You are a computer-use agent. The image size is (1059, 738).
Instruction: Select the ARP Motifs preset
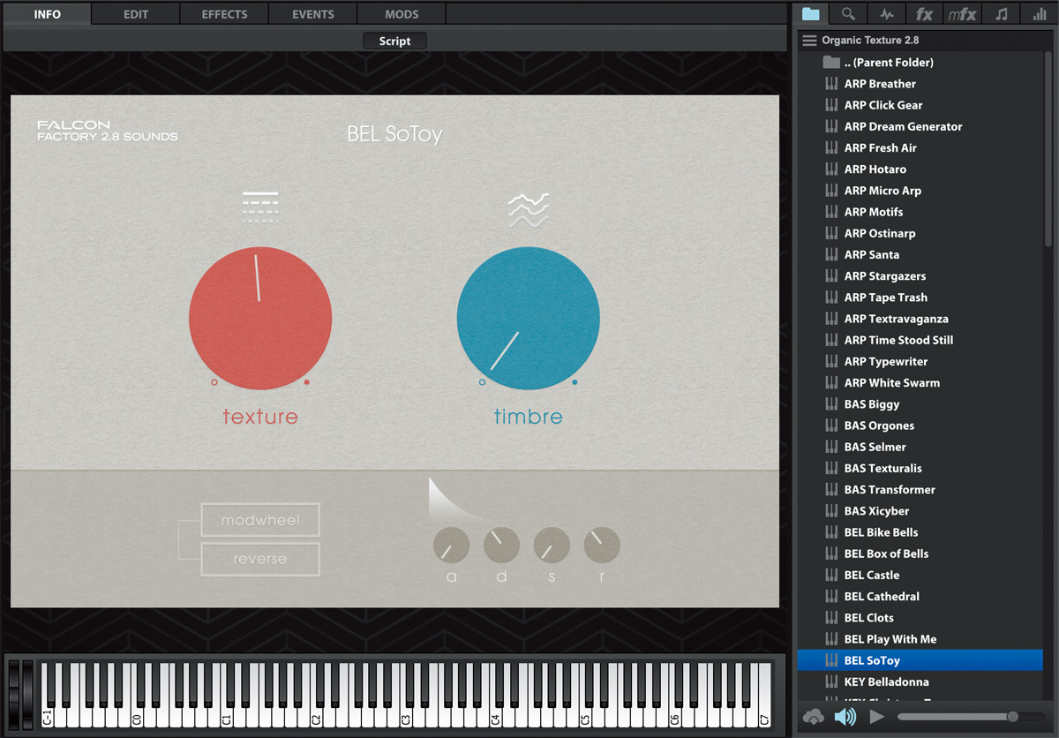pos(920,212)
